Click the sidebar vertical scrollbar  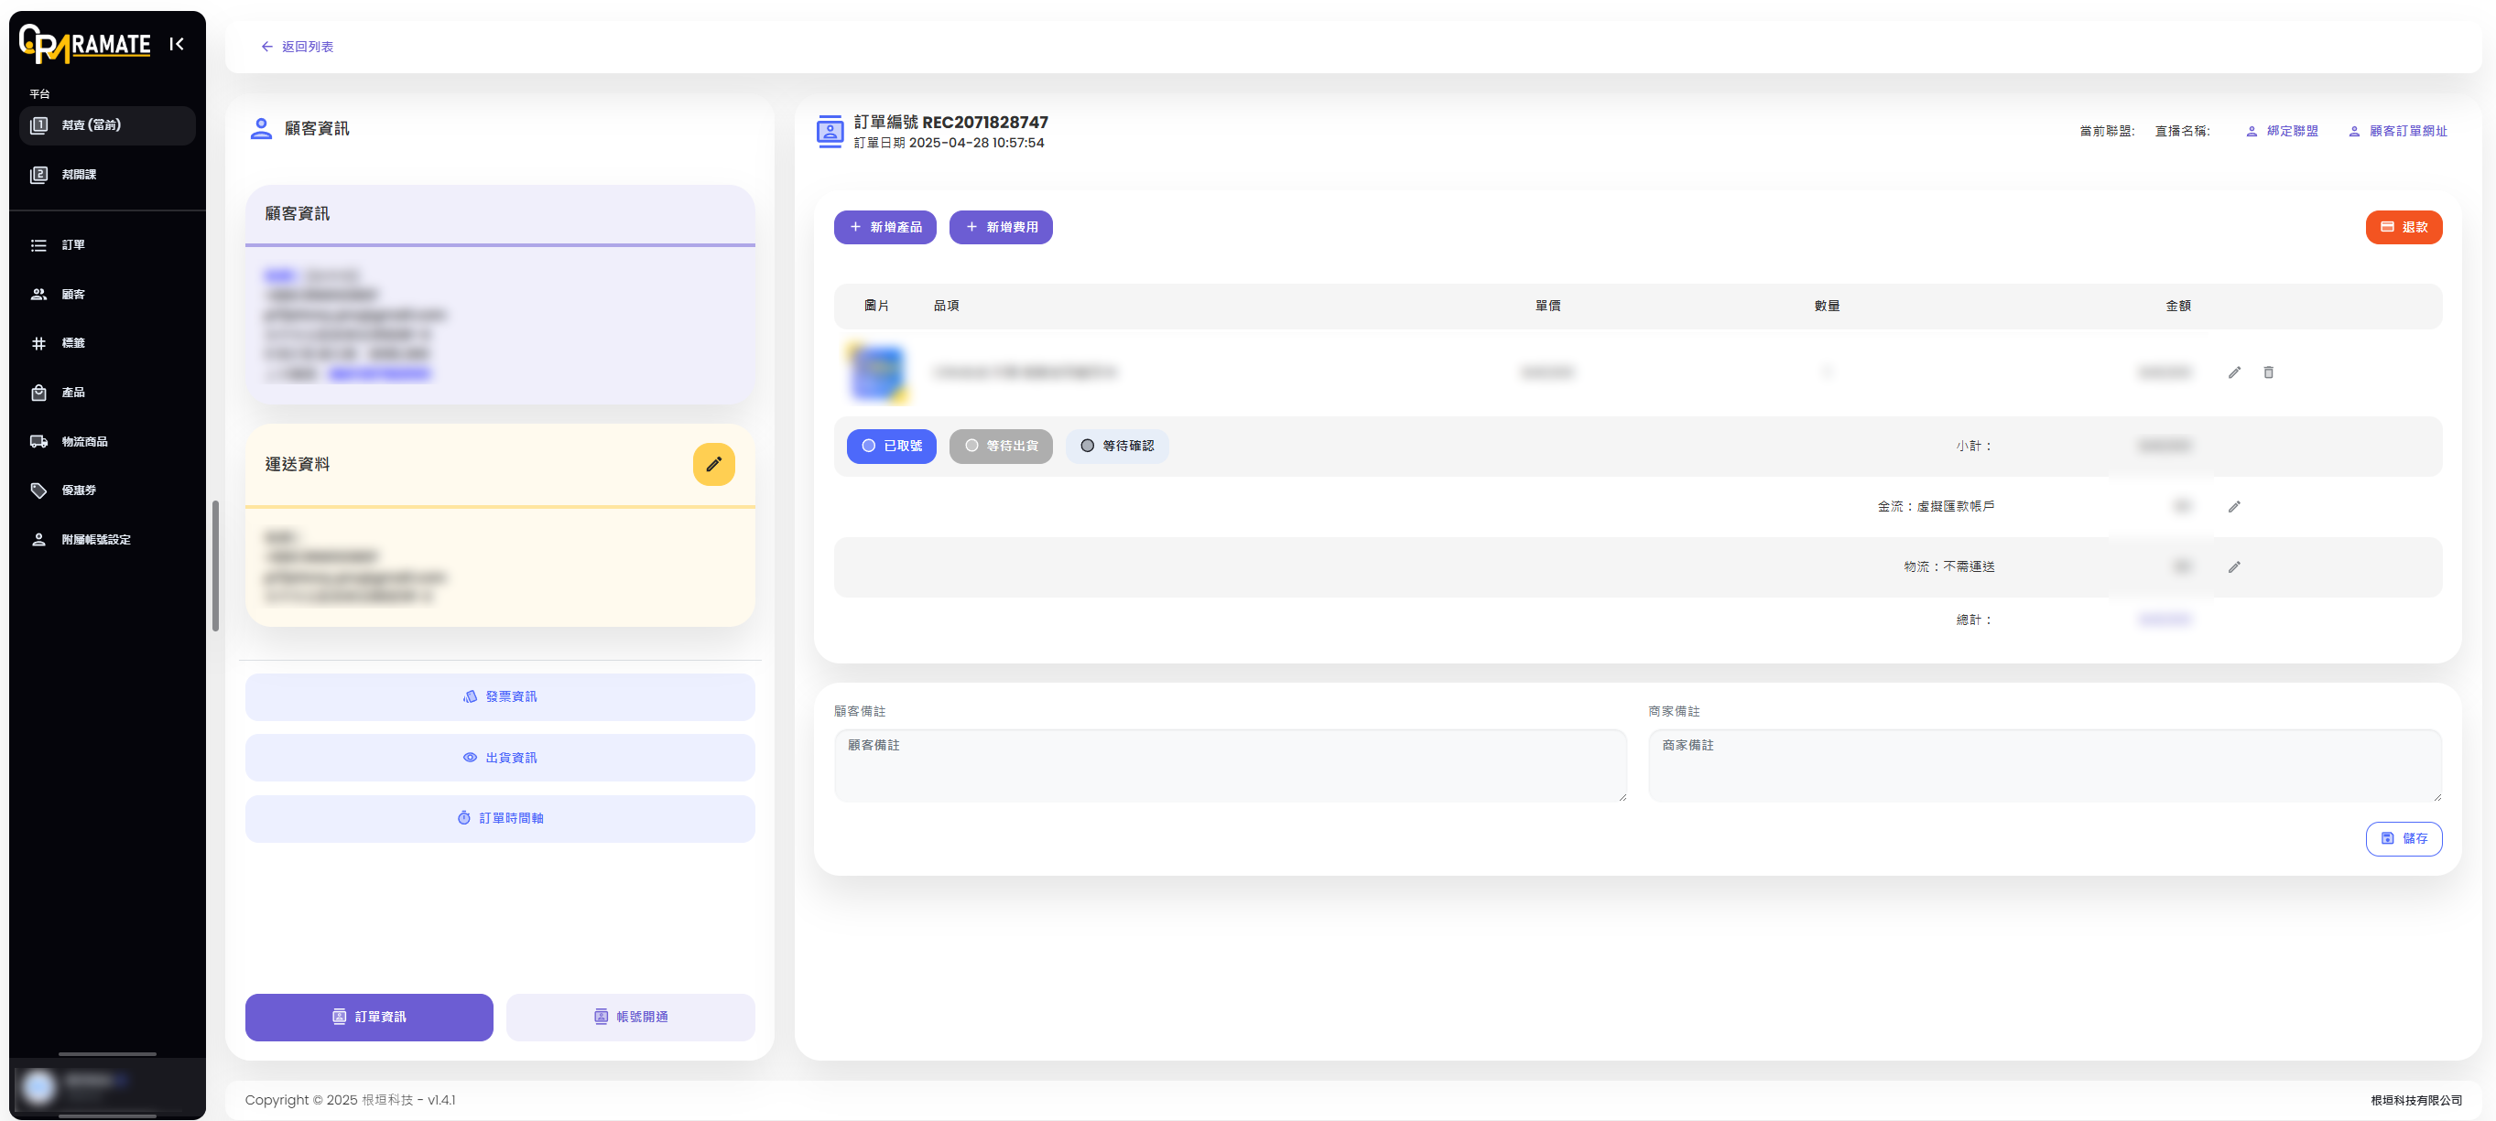215,566
